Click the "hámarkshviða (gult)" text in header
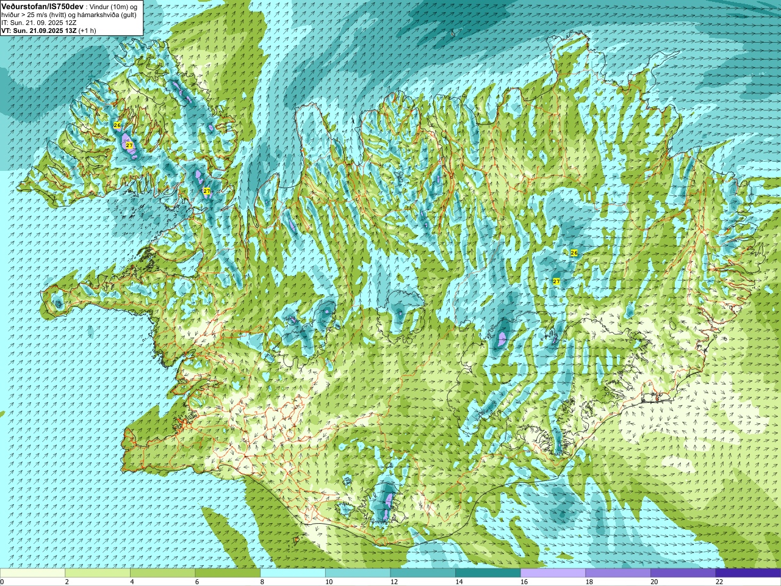The width and height of the screenshot is (781, 586). coord(107,15)
